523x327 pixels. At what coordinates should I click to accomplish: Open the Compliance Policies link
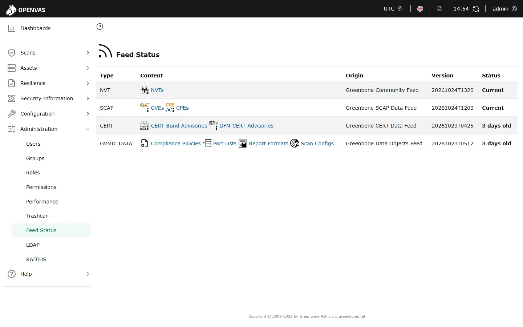[x=176, y=144]
